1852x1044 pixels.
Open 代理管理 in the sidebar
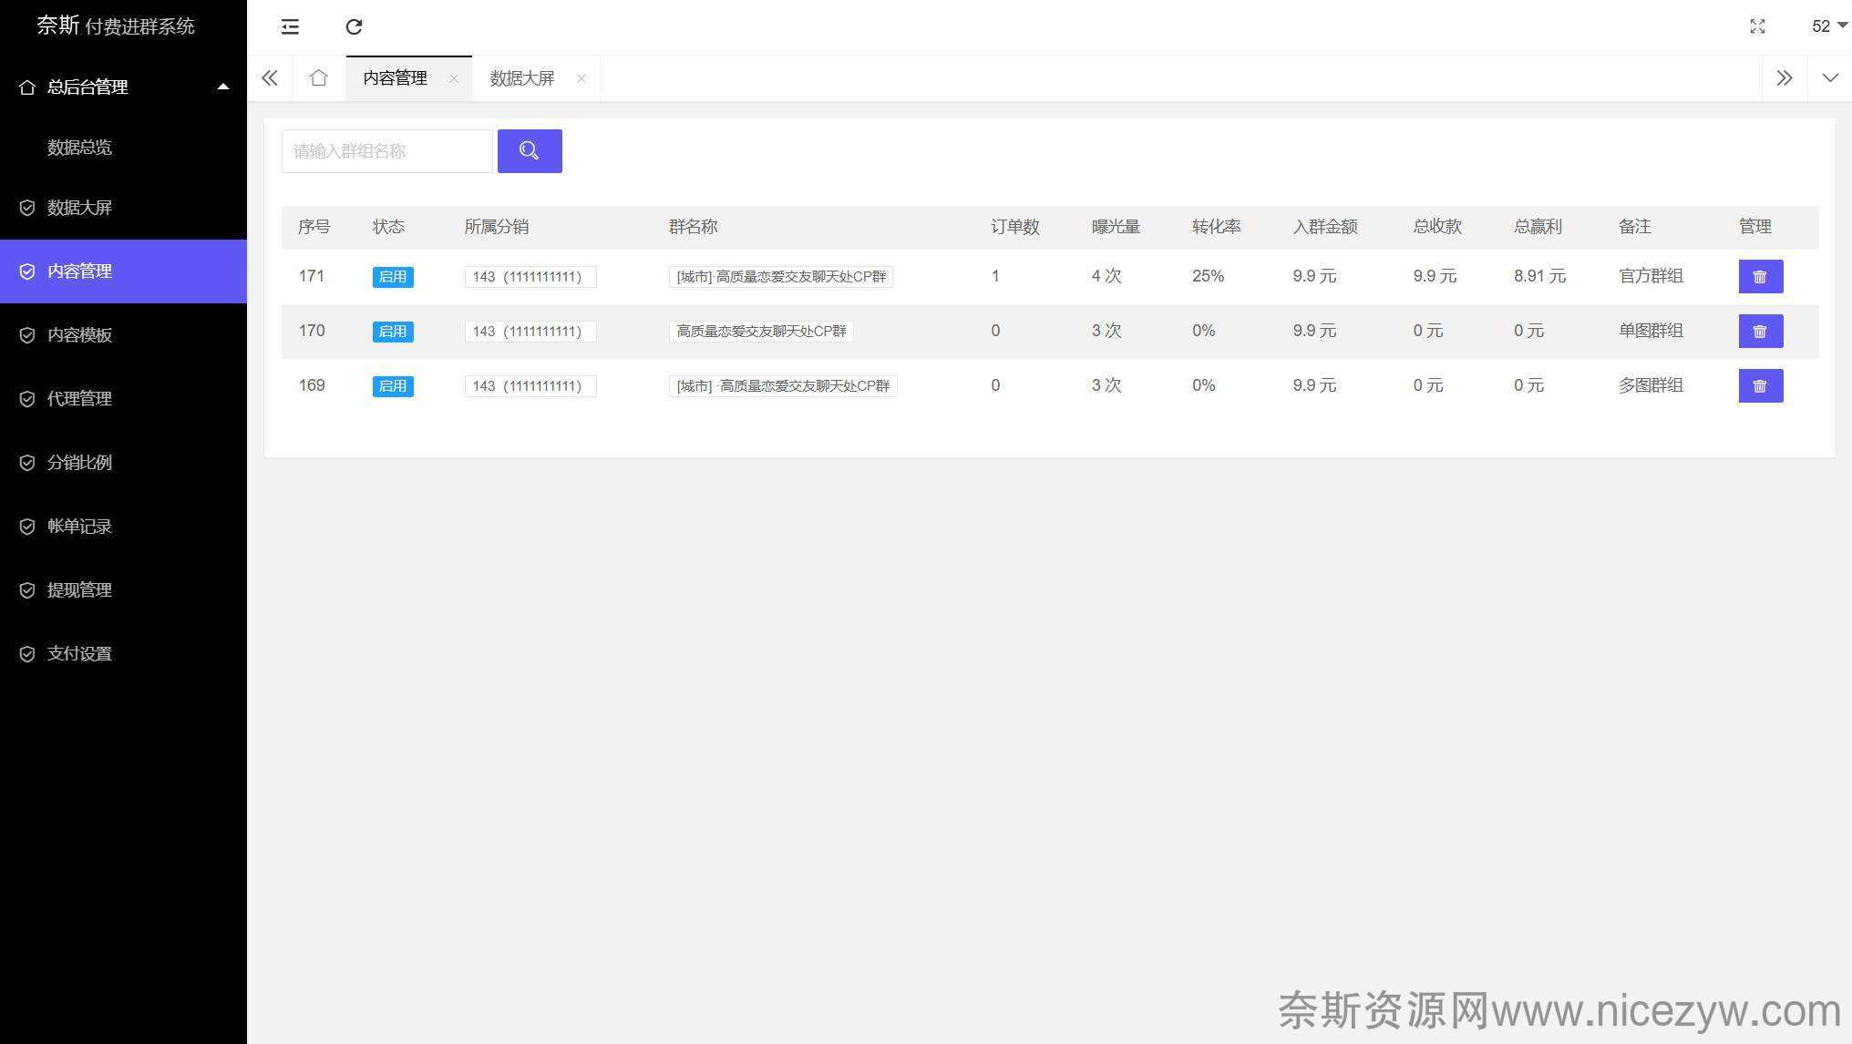(x=79, y=398)
